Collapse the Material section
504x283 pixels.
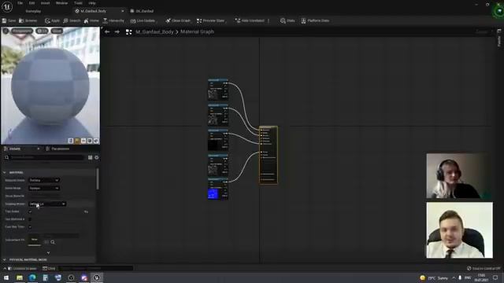[x=5, y=173]
